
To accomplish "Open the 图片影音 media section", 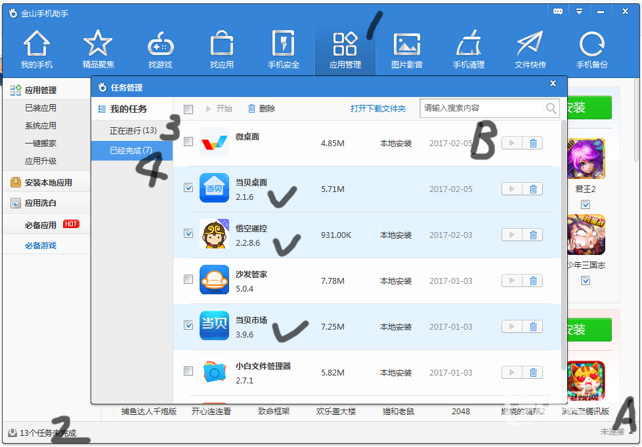I will click(406, 50).
